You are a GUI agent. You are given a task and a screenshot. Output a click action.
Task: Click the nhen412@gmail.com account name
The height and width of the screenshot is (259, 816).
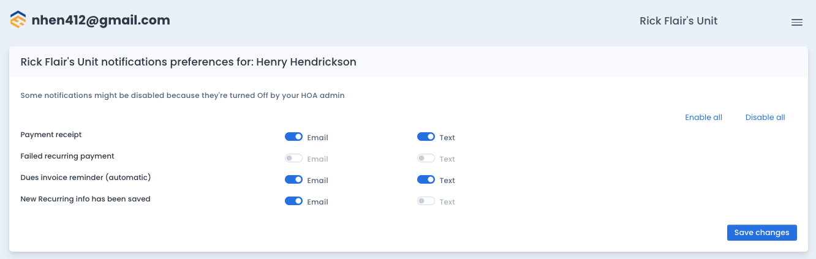100,20
